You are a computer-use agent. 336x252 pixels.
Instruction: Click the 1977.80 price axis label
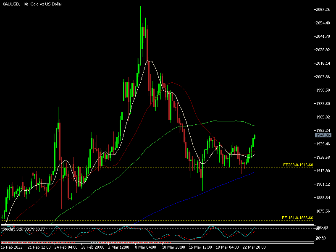point(323,103)
